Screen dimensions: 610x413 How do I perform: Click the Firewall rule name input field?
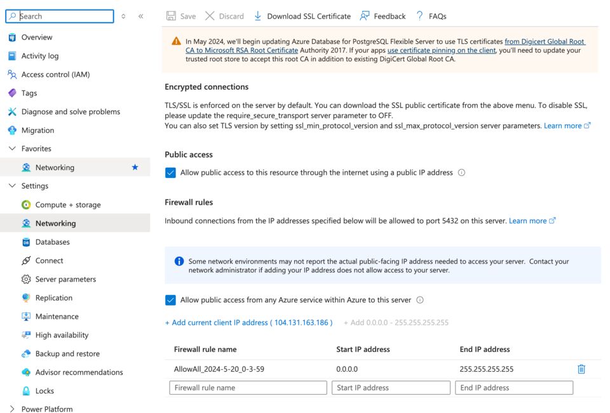pyautogui.click(x=248, y=388)
